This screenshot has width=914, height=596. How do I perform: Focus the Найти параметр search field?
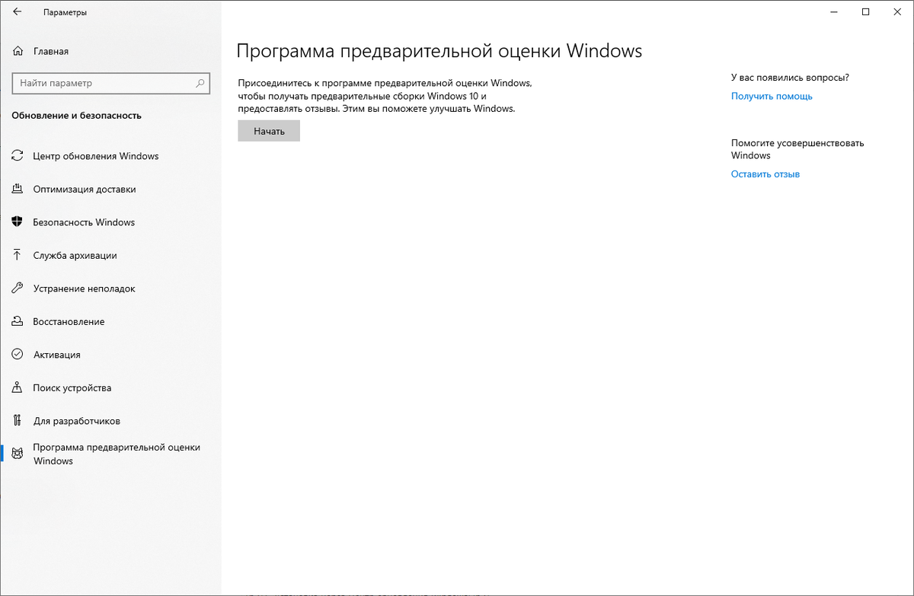click(x=111, y=83)
